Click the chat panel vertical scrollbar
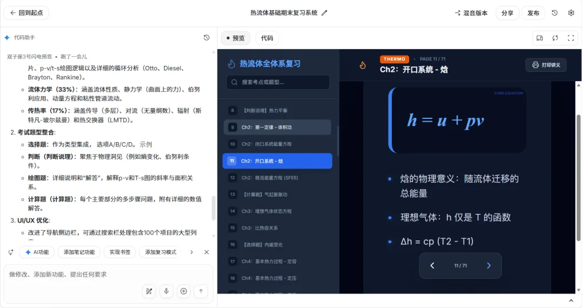Viewport: 583px width, 308px height. pos(213,209)
